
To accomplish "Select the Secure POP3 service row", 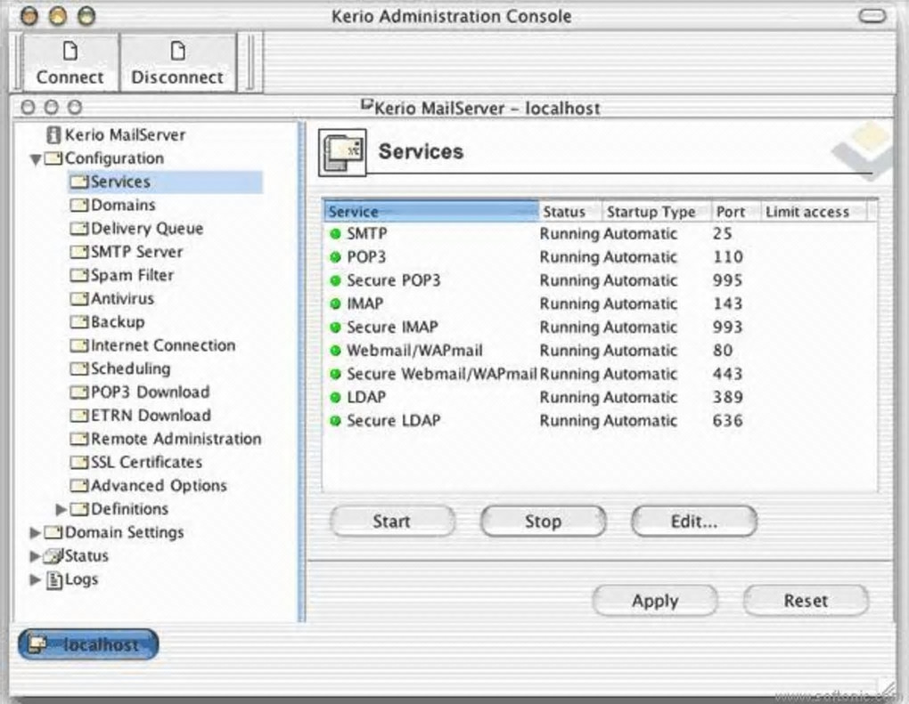I will [600, 280].
